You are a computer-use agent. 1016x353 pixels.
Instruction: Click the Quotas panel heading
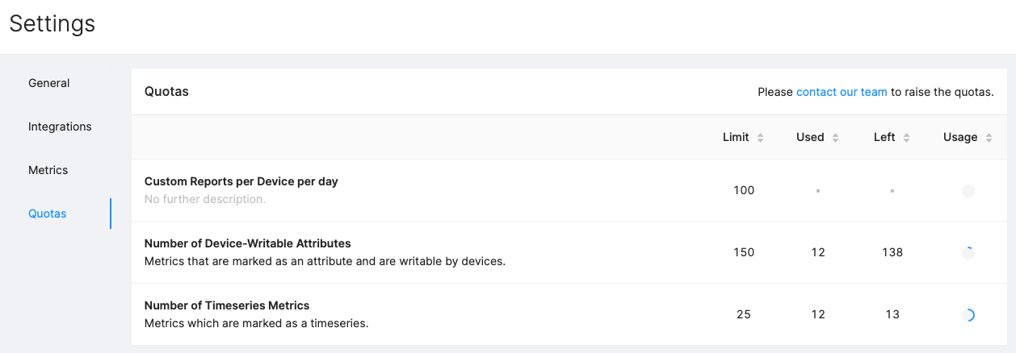coord(166,92)
